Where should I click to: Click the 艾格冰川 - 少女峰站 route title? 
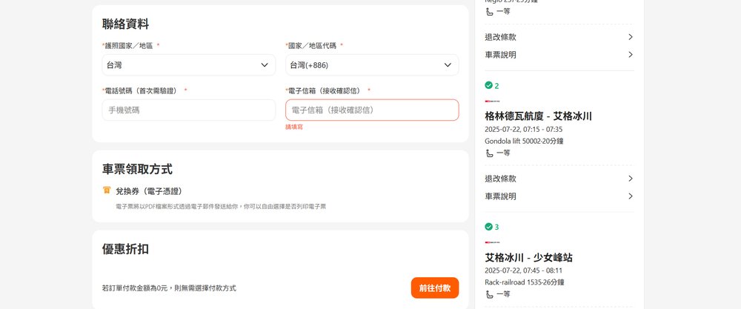click(529, 258)
